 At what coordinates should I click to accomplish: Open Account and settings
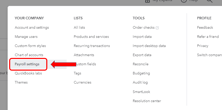point(32,27)
